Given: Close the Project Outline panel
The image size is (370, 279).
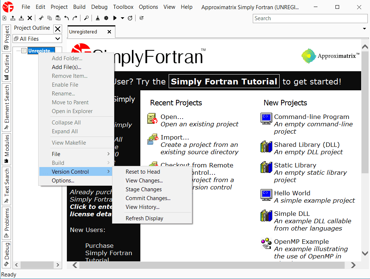Looking at the screenshot, I should 58,29.
